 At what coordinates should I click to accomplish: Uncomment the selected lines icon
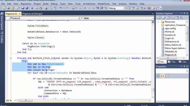click(x=55, y=8)
